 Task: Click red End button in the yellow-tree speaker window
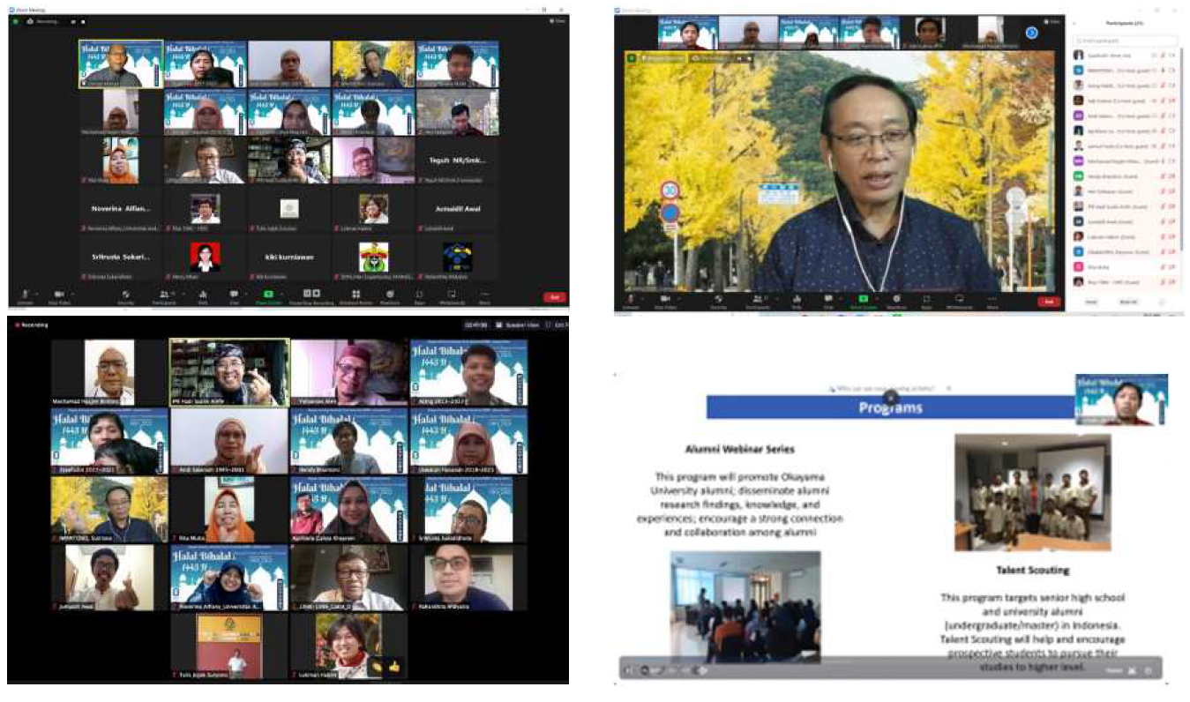(x=1047, y=301)
